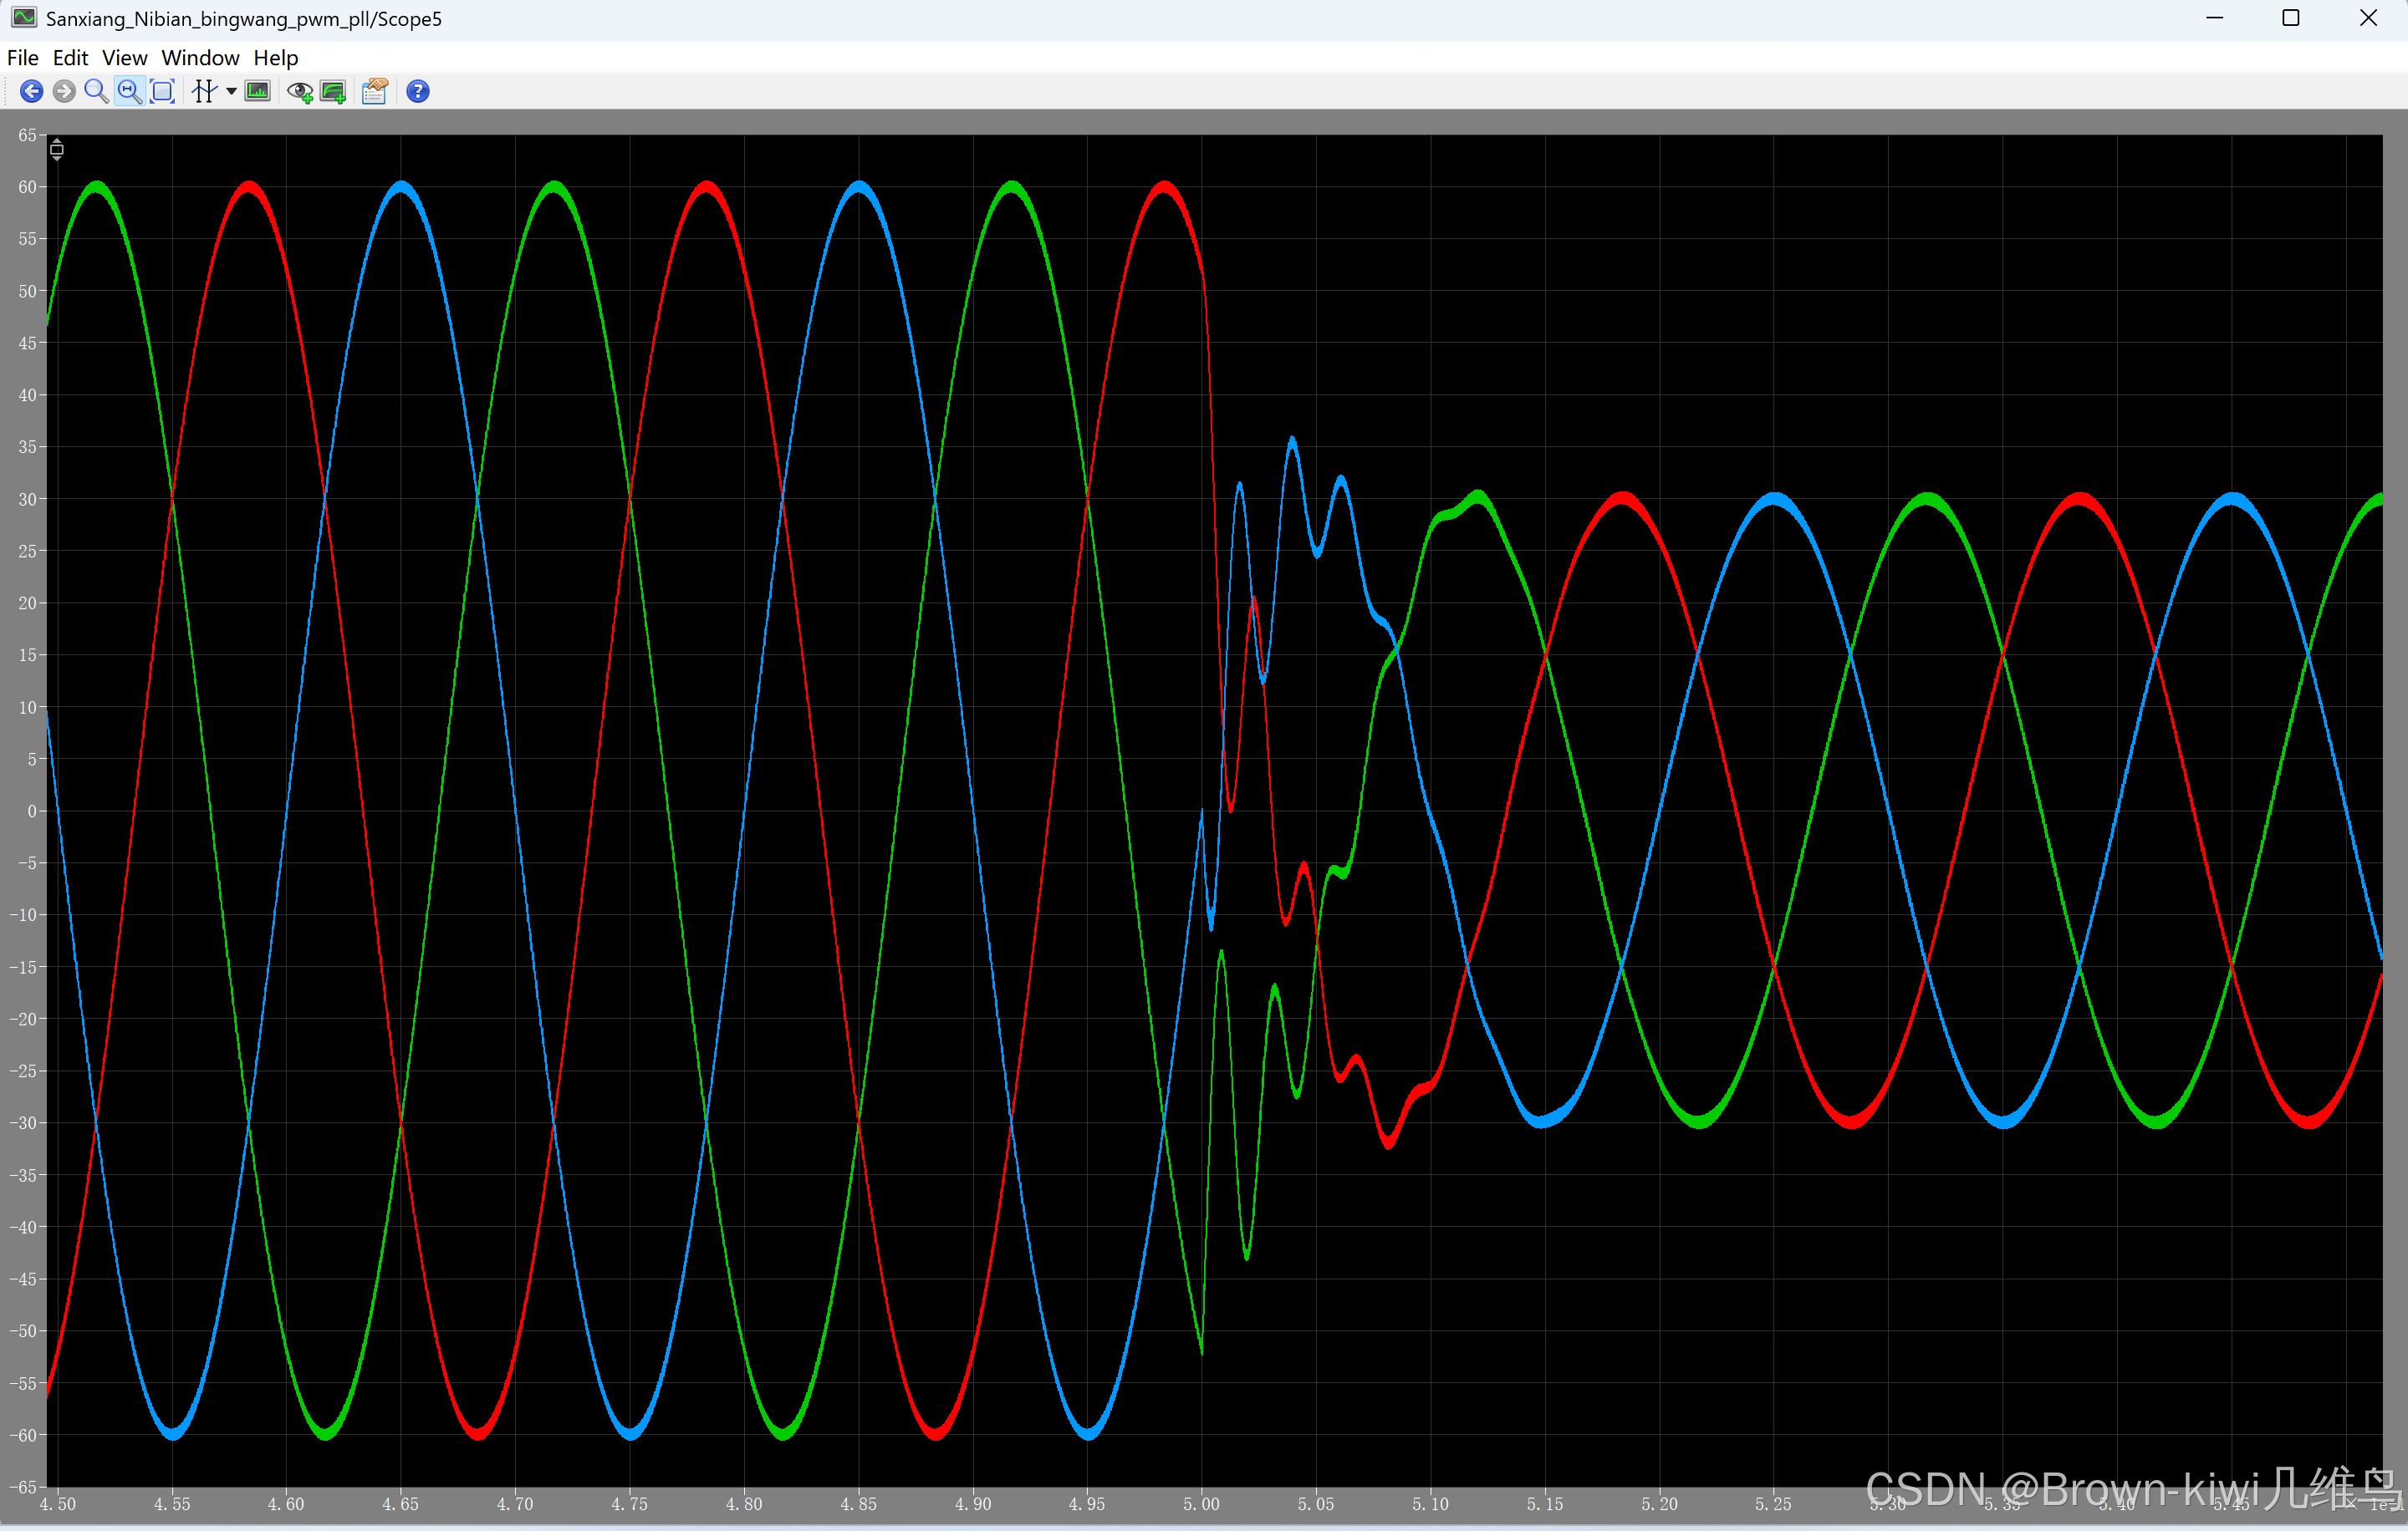Open the signal analysis monitor icon
This screenshot has width=2408, height=1531.
pos(258,92)
